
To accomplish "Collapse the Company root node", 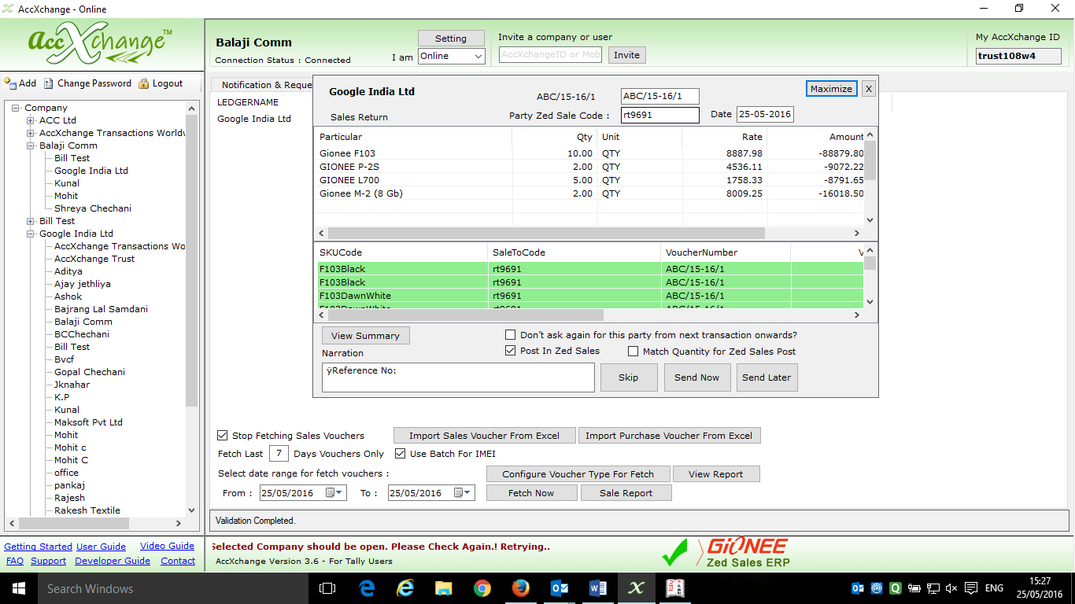I will coord(16,108).
